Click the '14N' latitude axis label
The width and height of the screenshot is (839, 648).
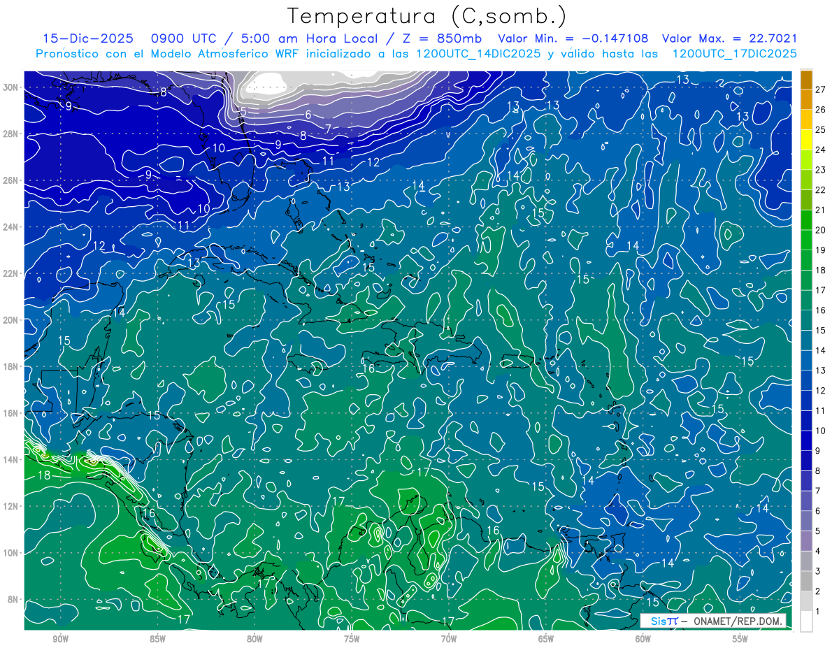(x=12, y=460)
